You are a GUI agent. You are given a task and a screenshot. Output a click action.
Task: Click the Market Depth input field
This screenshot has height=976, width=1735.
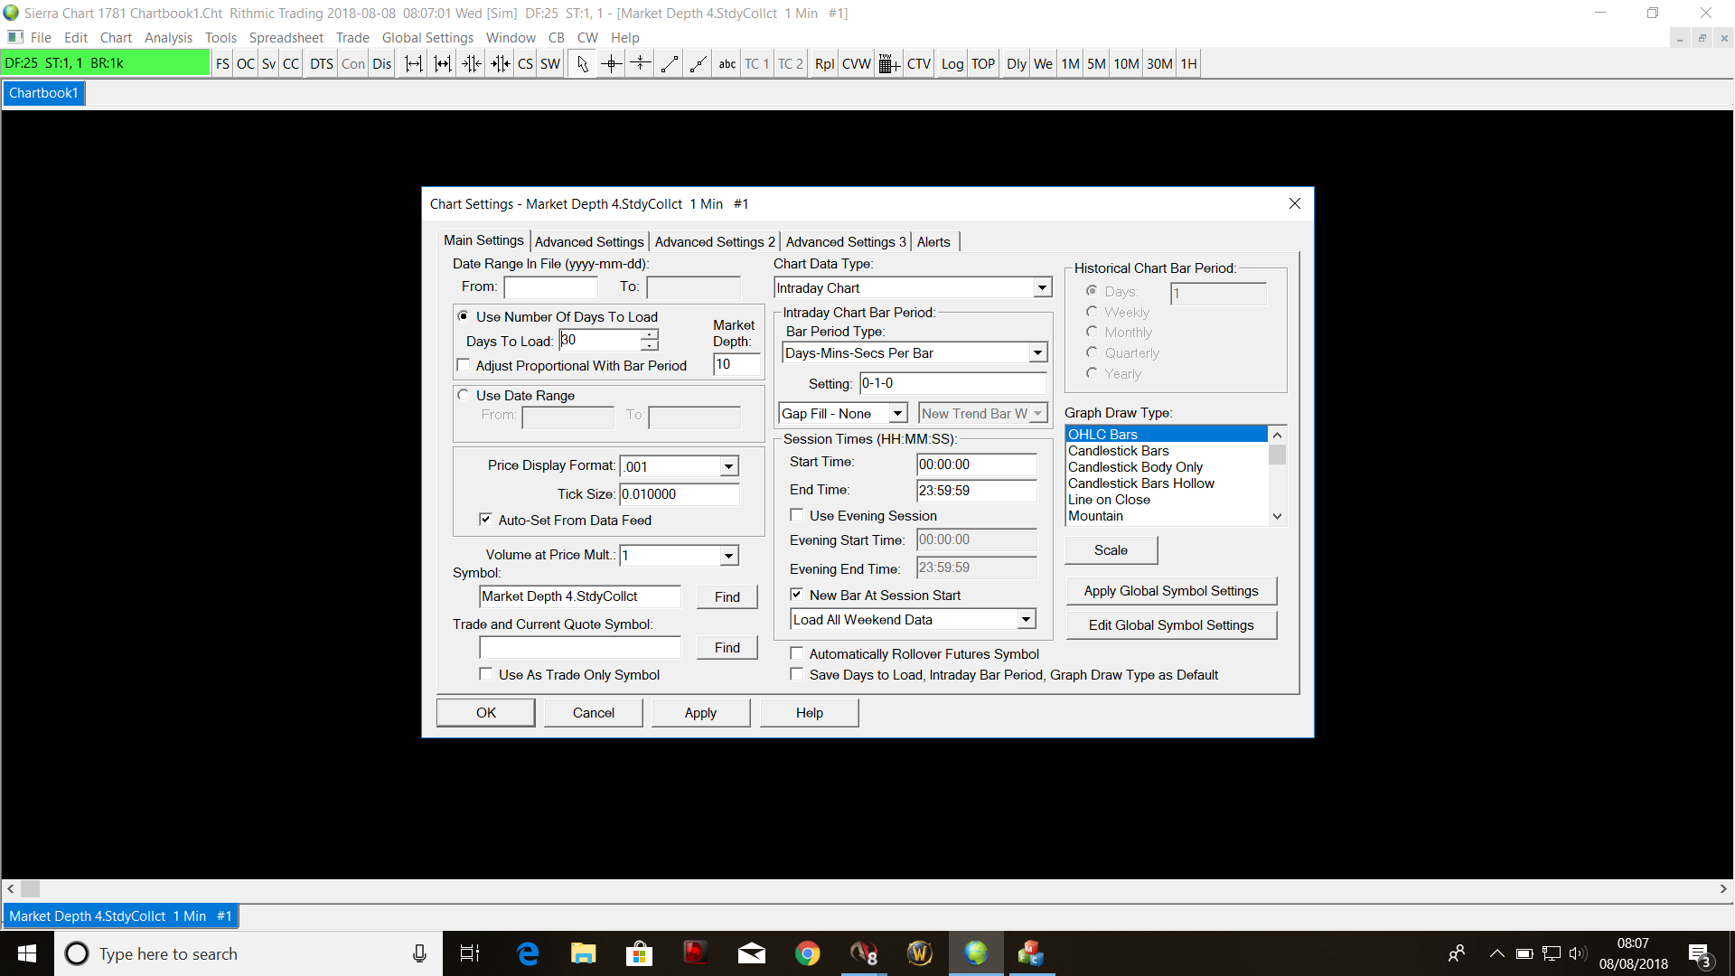[736, 364]
